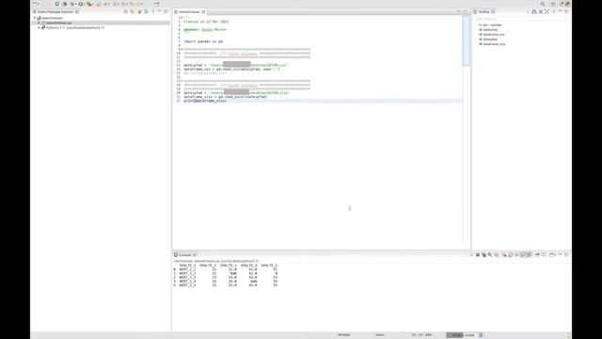
Task: Toggle Link with Editor in Package Explorer
Action: (x=132, y=12)
